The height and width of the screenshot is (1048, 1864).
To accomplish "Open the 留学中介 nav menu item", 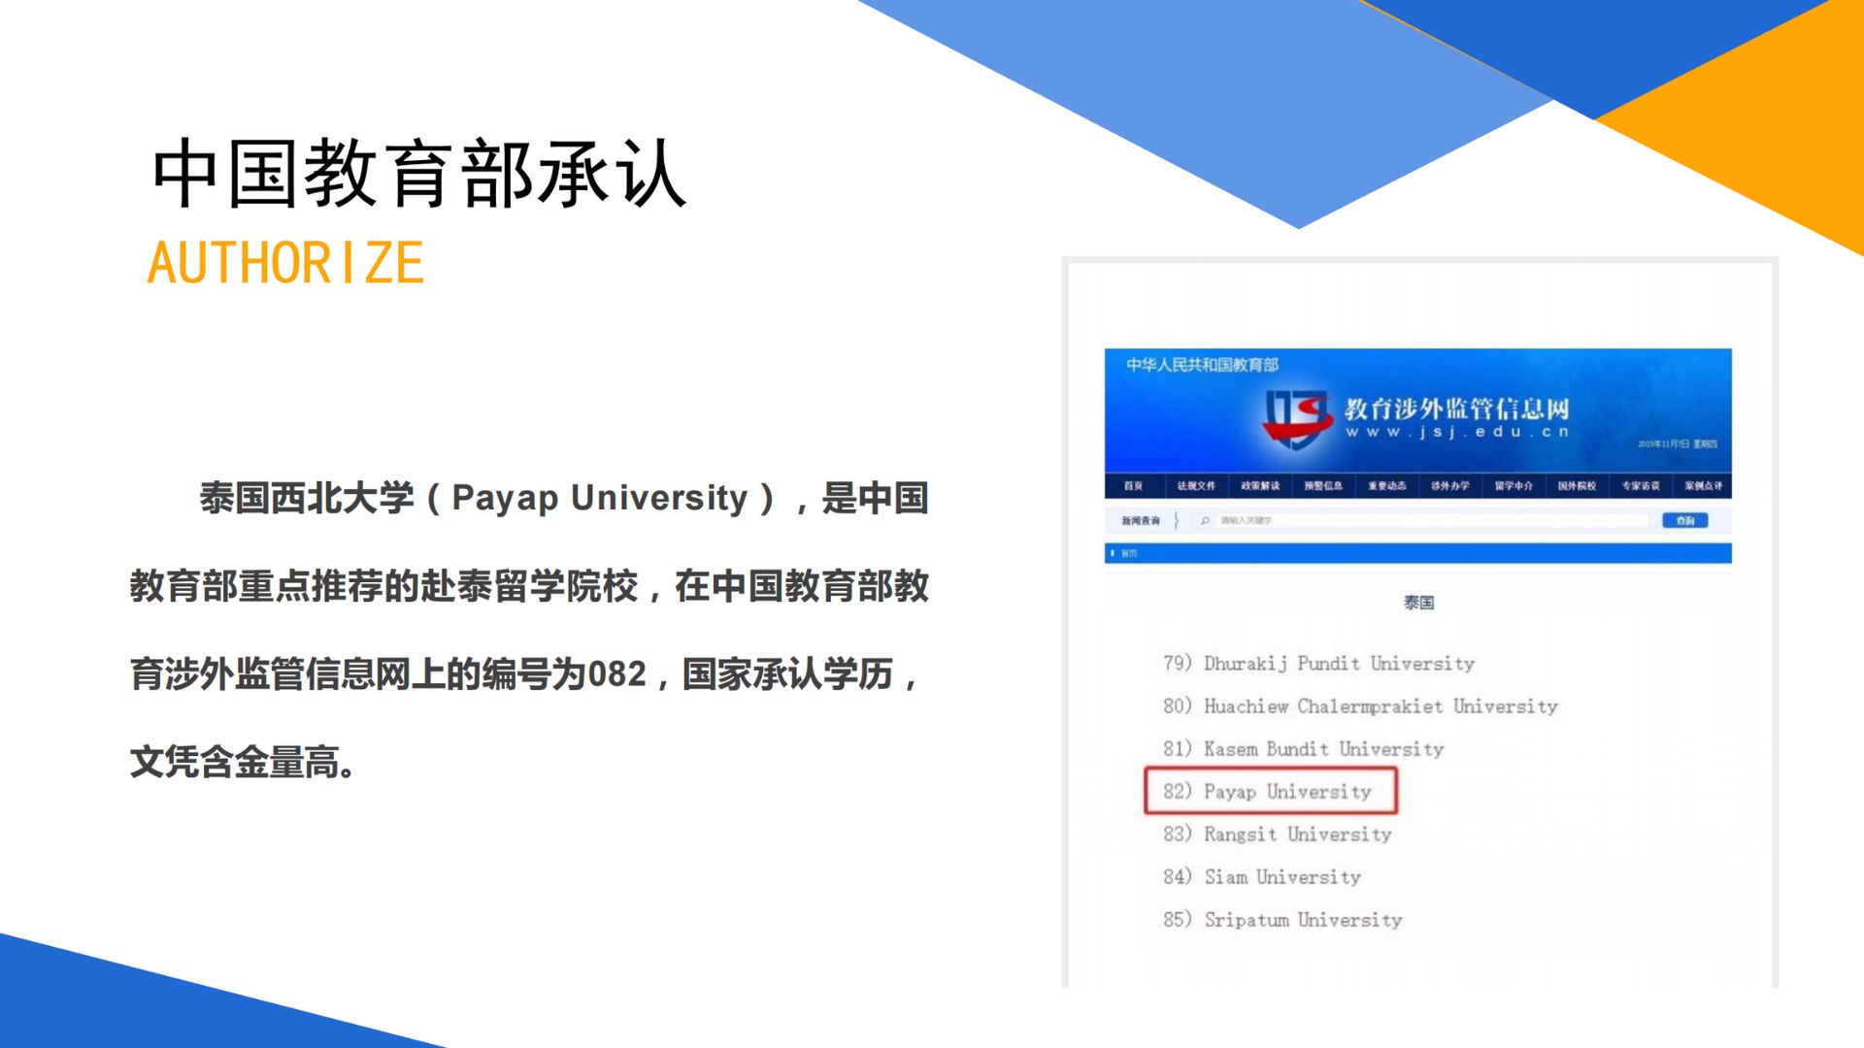I will 1514,486.
